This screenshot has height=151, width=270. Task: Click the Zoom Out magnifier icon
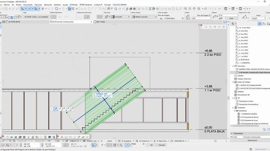point(190,9)
